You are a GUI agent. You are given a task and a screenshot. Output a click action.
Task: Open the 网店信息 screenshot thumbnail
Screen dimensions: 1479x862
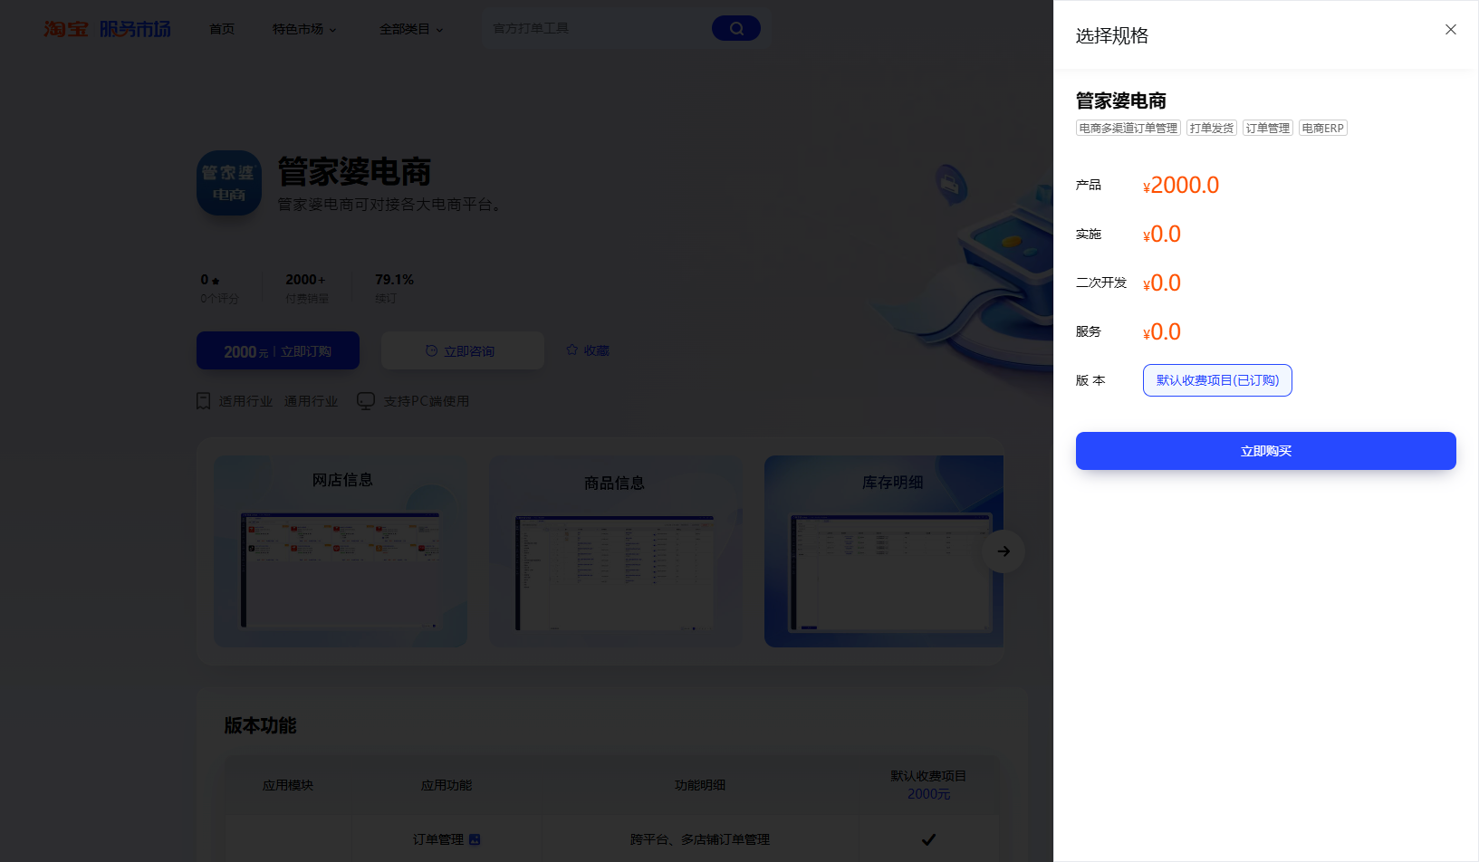tap(341, 551)
